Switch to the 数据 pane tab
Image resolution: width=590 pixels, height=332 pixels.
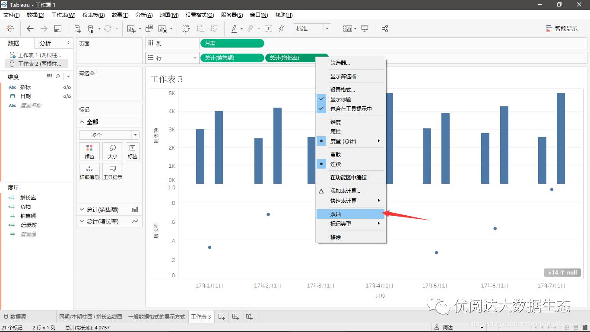pyautogui.click(x=13, y=43)
